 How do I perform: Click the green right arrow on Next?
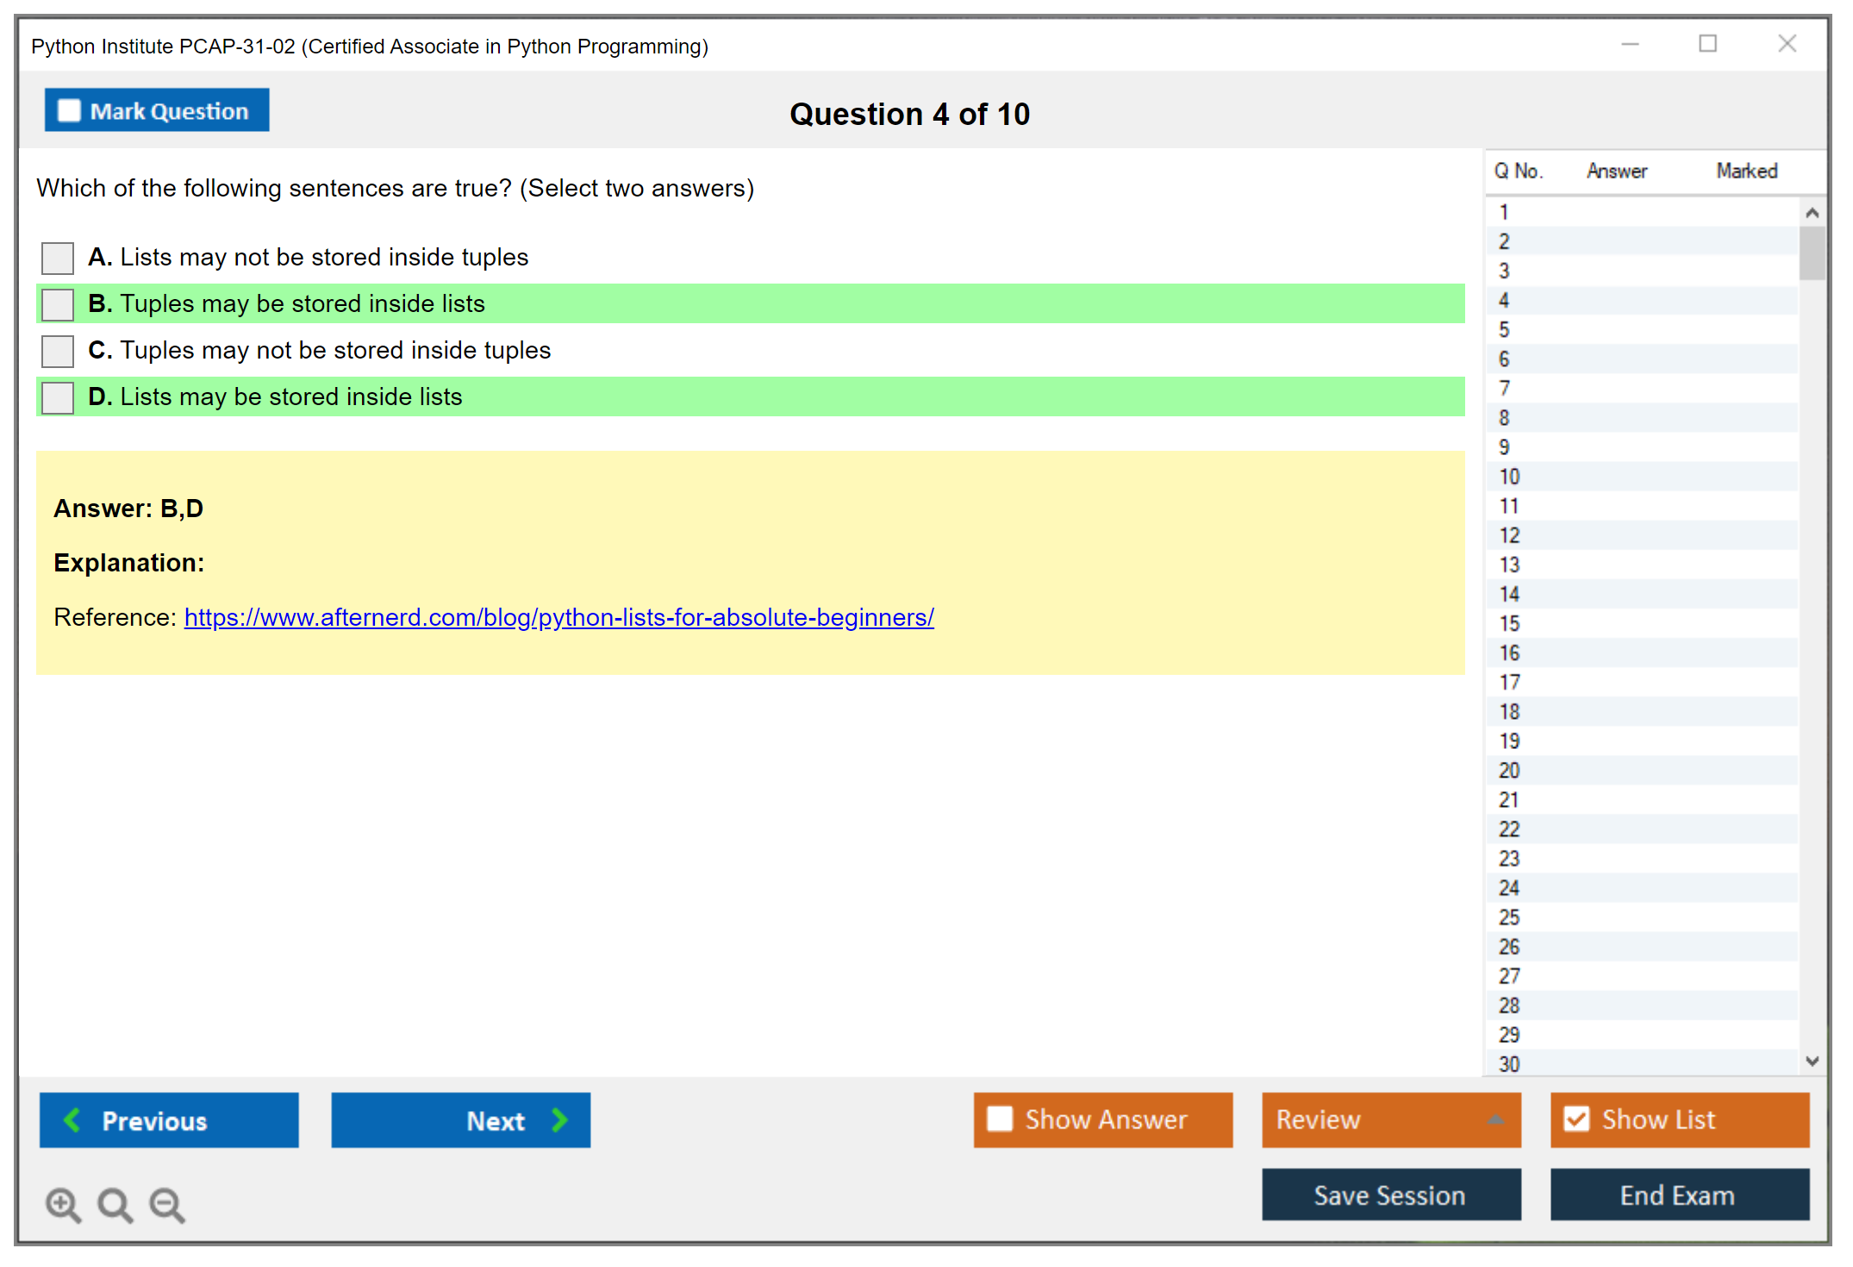(x=559, y=1120)
